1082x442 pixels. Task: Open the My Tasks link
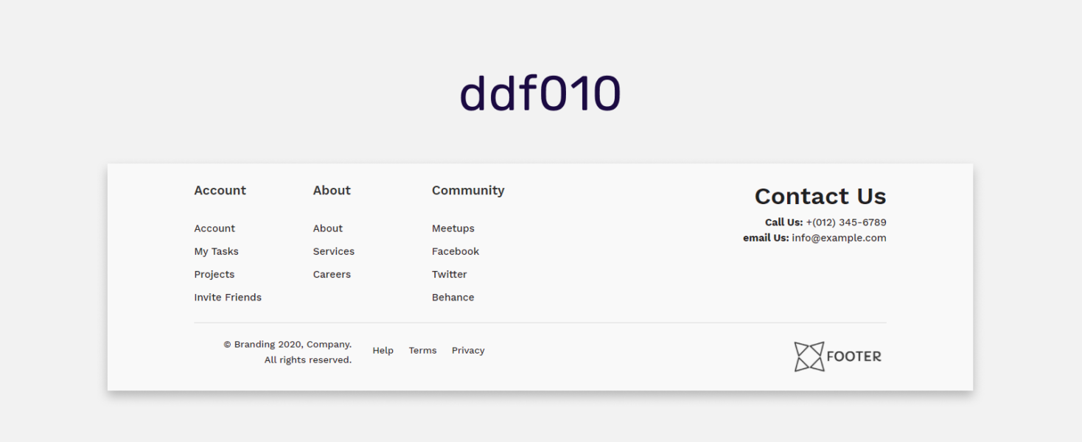(217, 251)
